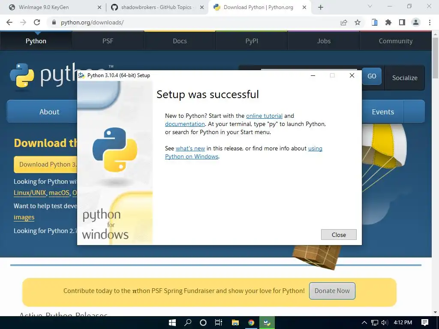
Task: Click the lock icon in address bar
Action: point(54,22)
